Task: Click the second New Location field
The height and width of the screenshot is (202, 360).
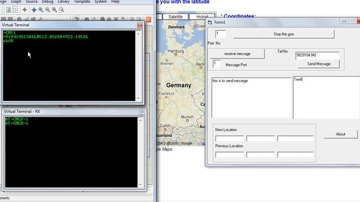Action: [260, 139]
